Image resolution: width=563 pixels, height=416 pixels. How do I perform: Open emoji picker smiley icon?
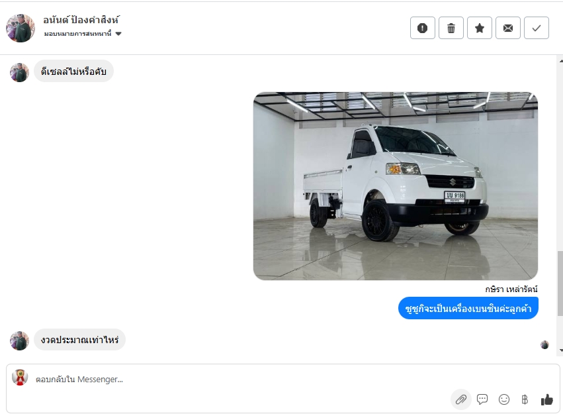point(503,399)
